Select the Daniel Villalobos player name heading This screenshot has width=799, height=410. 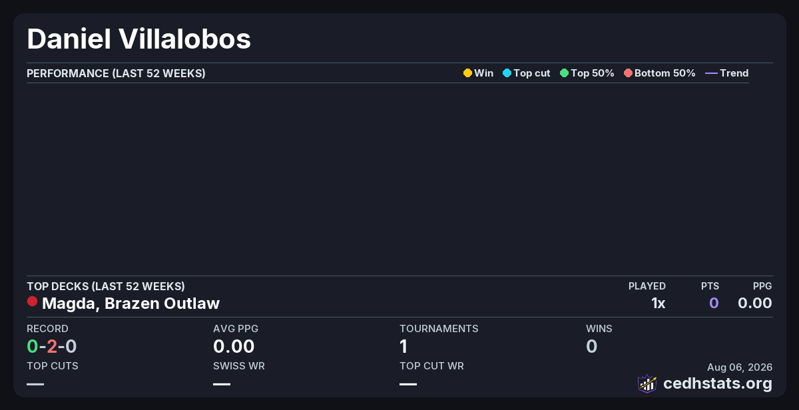(x=139, y=39)
